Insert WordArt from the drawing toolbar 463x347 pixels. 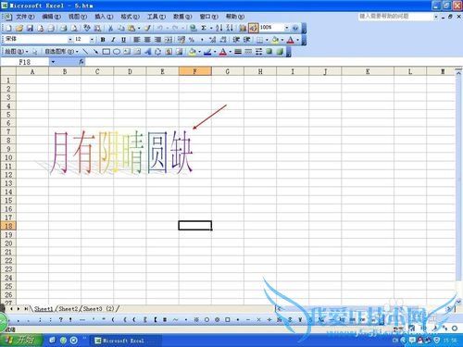(147, 52)
